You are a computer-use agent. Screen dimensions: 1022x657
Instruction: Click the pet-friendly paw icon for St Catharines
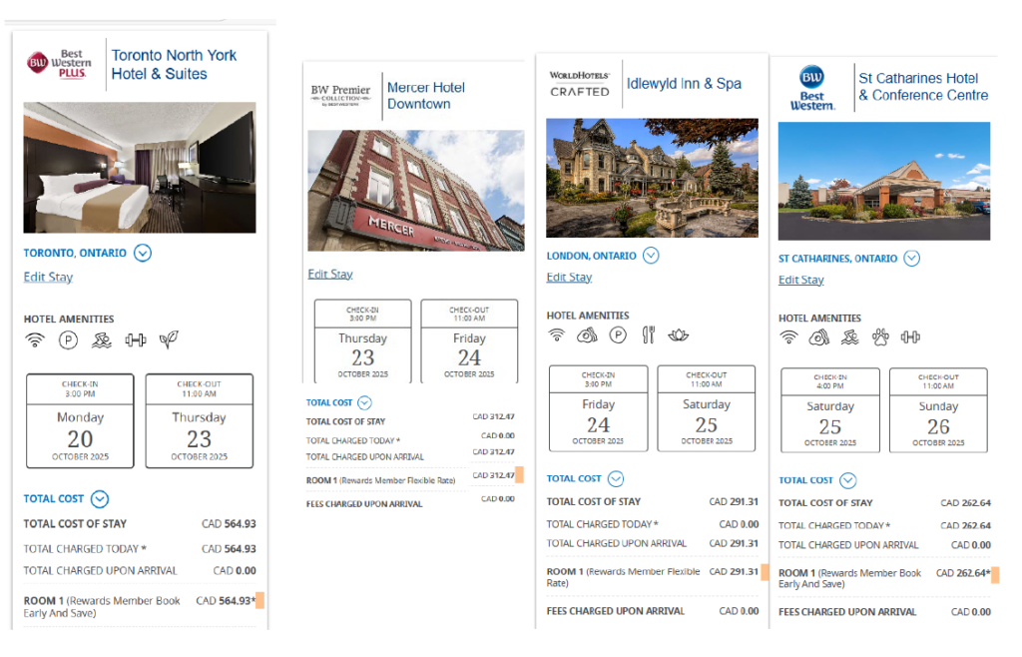[x=880, y=336]
